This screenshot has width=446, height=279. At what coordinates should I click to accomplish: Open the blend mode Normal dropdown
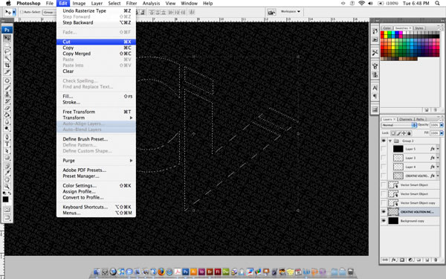[398, 125]
